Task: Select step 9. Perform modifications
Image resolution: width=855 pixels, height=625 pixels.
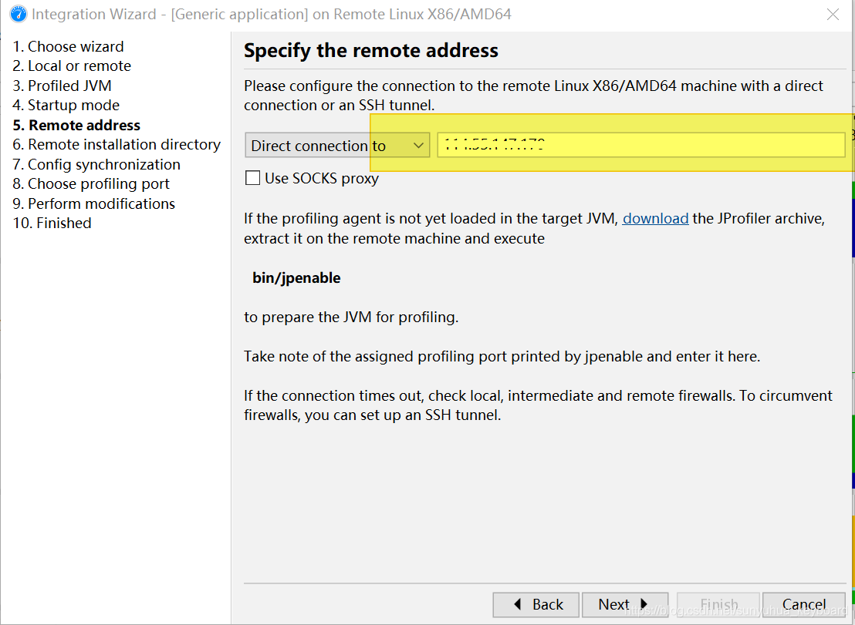Action: click(x=94, y=203)
